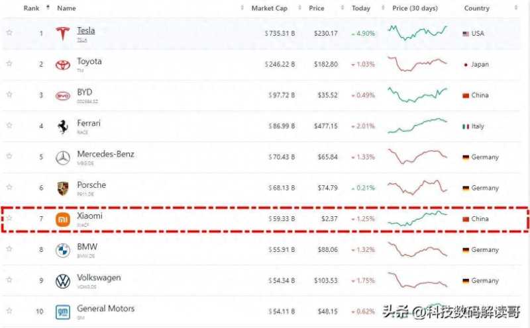Click Xiaomi's 30-day price sparkline chart

418,219
